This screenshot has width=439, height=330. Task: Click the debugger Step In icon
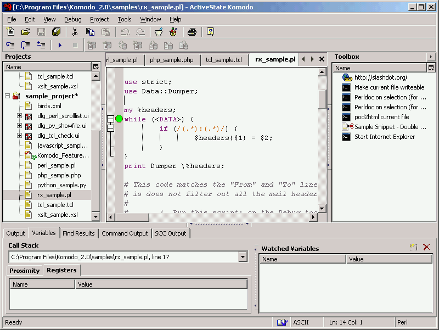[x=10, y=45]
